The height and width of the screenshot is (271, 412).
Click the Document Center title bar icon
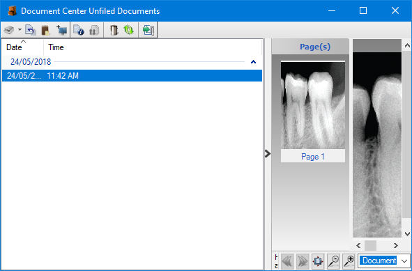12,10
